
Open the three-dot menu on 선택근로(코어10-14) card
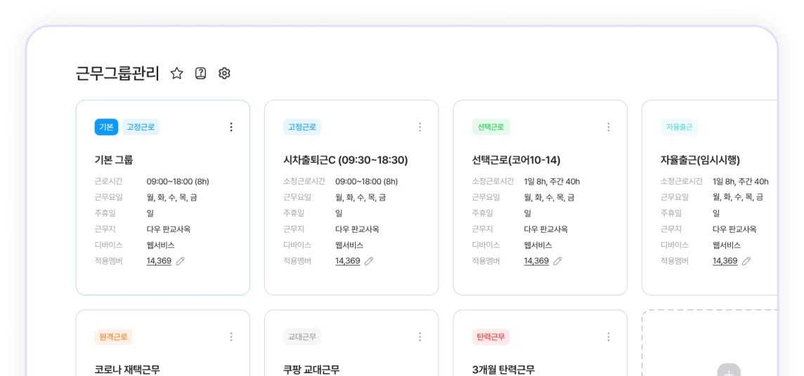click(x=609, y=127)
